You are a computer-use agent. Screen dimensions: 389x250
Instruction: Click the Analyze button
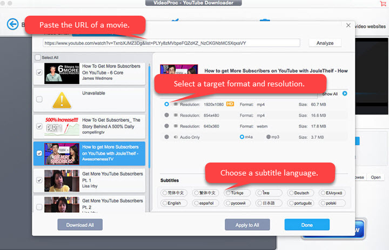click(x=325, y=43)
